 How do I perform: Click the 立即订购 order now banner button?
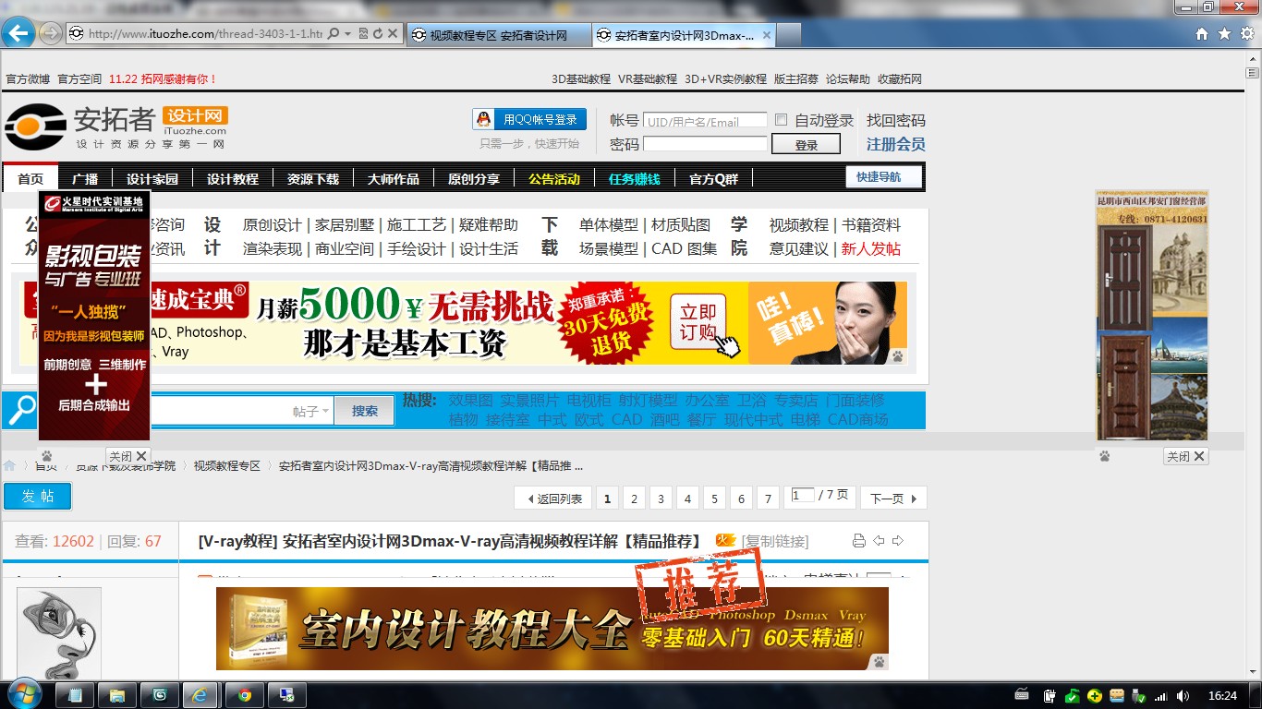click(698, 323)
